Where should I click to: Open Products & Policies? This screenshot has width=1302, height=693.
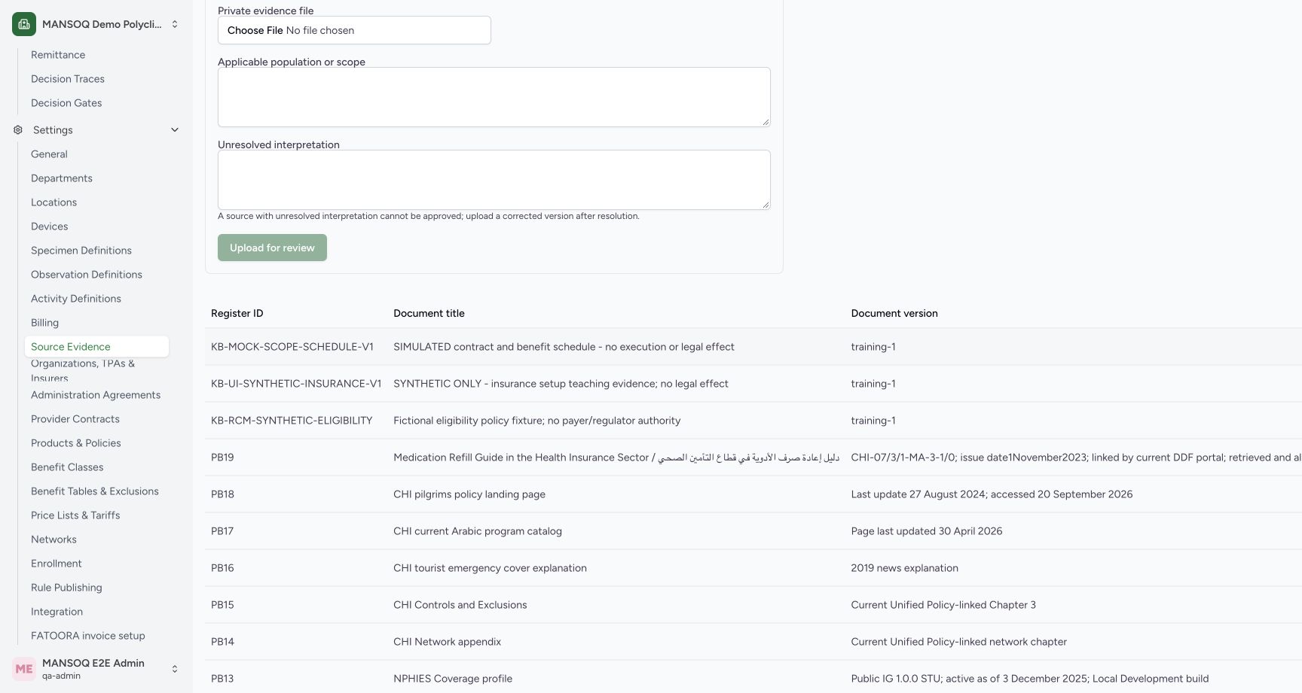coord(76,443)
